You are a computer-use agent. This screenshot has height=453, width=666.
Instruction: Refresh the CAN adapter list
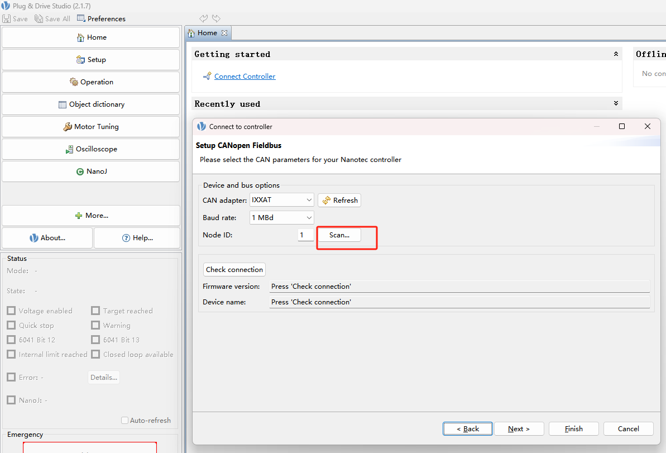[339, 200]
